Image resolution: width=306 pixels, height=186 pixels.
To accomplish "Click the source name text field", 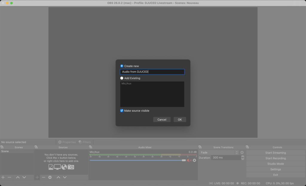I will pyautogui.click(x=152, y=72).
